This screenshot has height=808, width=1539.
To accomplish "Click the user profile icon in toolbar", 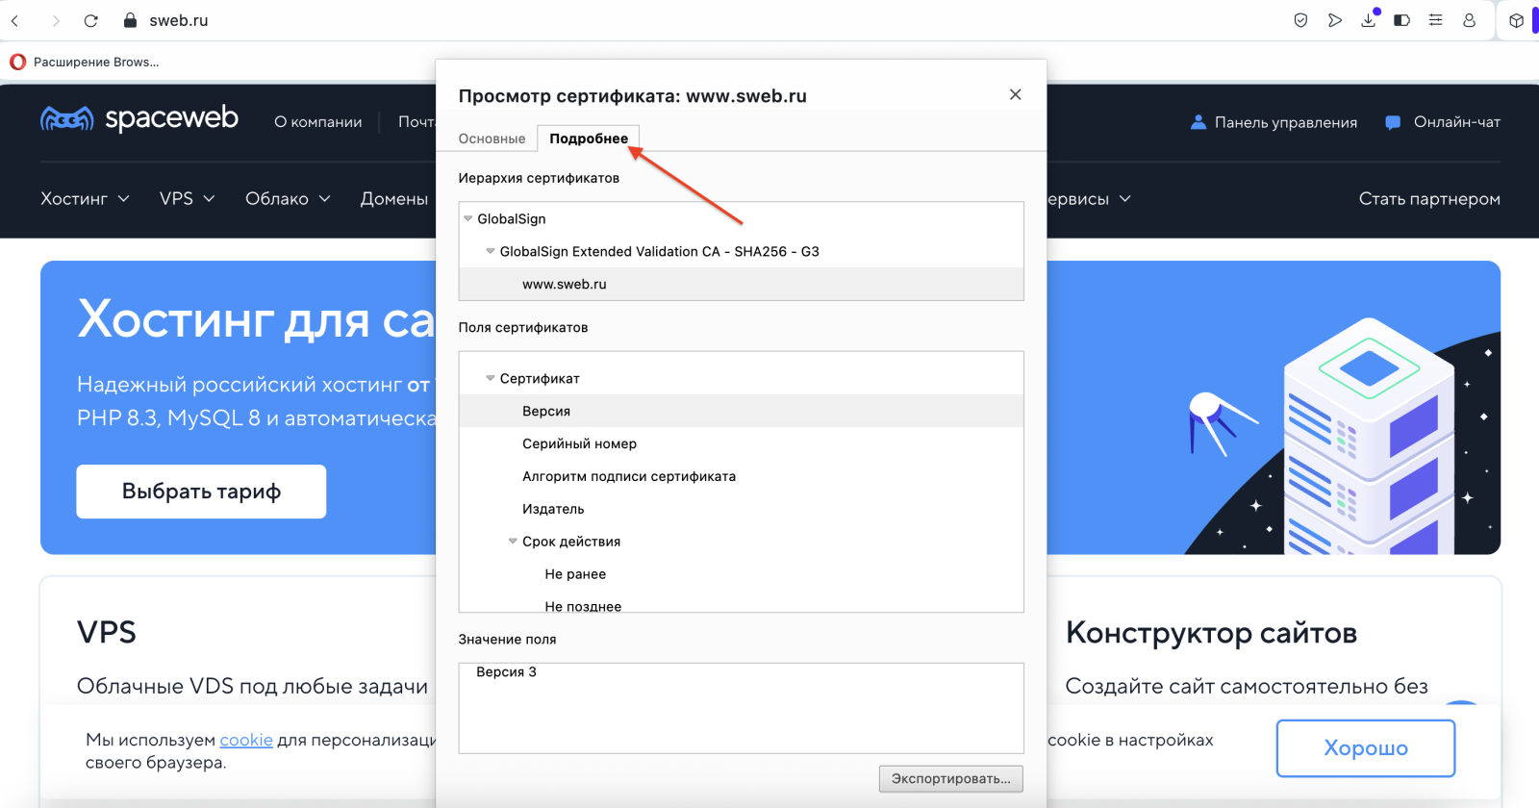I will point(1469,20).
